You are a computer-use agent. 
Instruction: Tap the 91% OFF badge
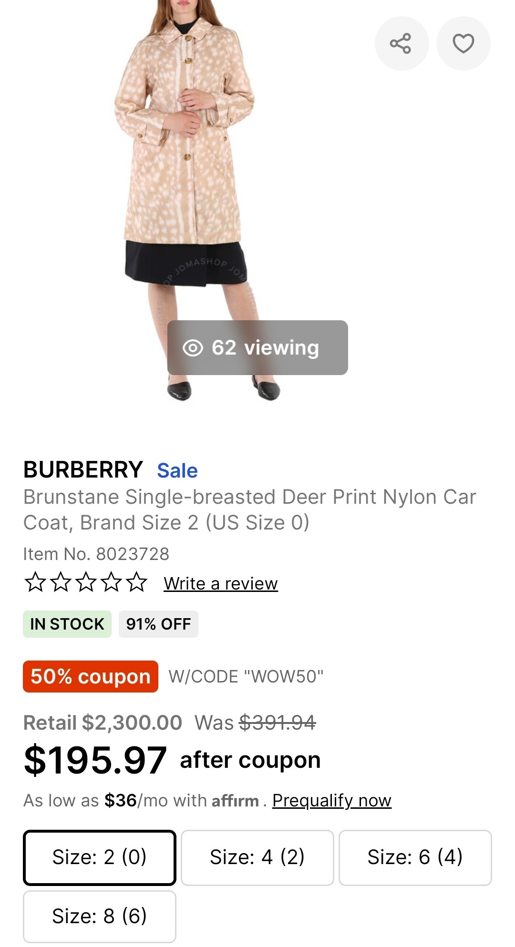click(x=158, y=624)
